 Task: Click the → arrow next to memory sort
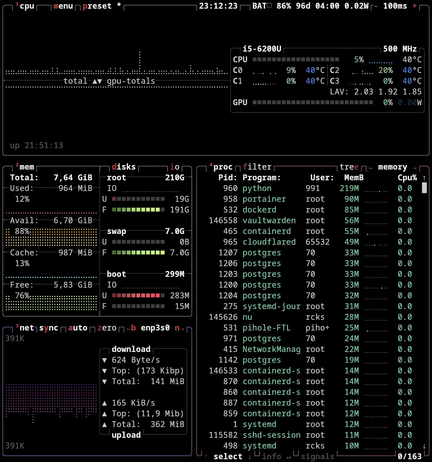415,167
